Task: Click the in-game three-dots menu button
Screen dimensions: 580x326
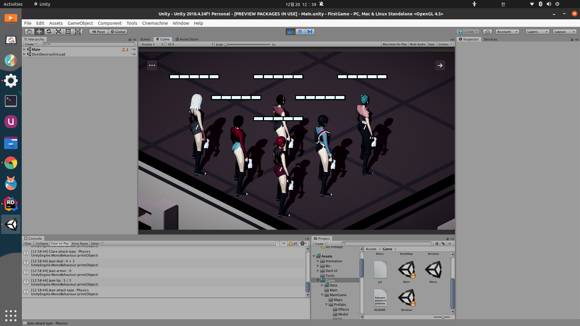Action: pyautogui.click(x=152, y=65)
